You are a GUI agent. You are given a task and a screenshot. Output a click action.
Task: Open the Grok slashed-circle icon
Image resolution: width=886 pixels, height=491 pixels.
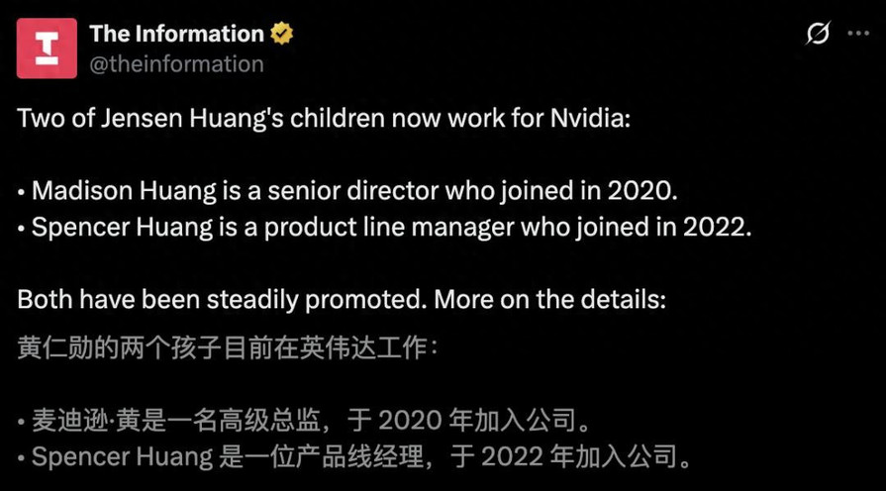818,34
